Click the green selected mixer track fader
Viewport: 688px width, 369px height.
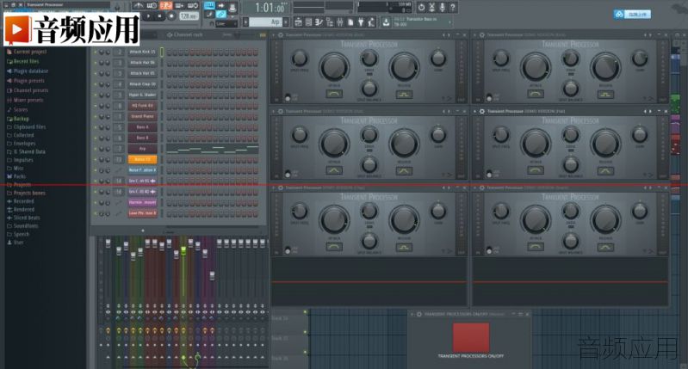[x=183, y=250]
